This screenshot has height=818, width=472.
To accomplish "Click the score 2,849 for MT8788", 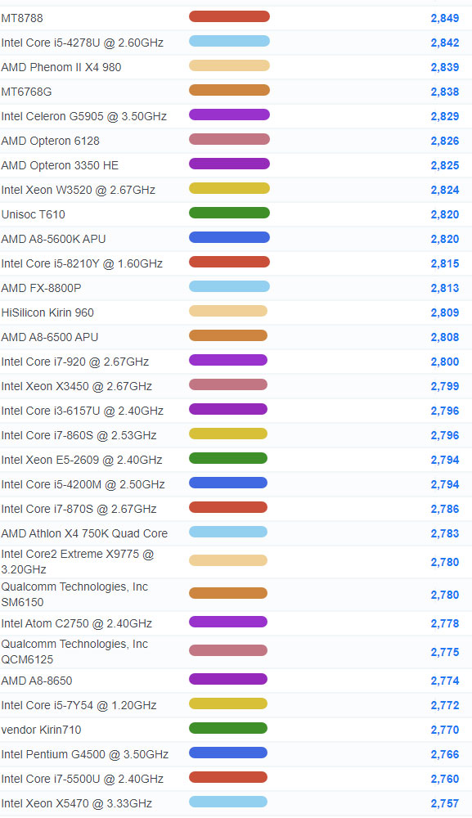I will tap(445, 18).
